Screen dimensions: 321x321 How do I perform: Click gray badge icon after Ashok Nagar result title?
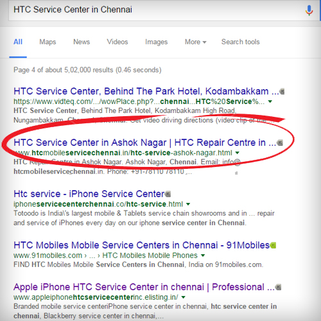point(280,143)
